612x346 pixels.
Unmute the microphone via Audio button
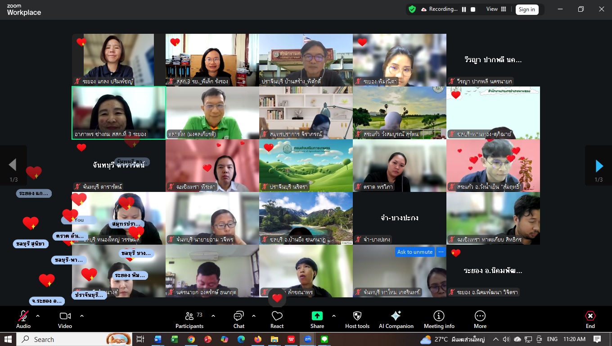(x=23, y=319)
